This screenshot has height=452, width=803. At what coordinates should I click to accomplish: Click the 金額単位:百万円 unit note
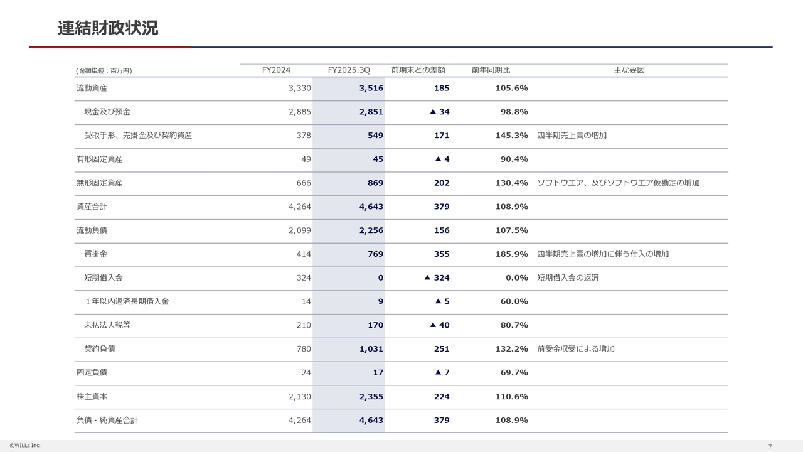(104, 71)
